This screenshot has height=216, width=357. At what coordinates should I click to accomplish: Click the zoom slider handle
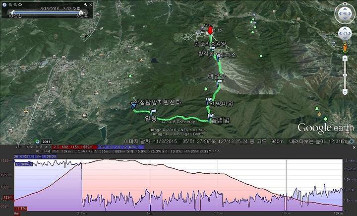tap(345, 75)
